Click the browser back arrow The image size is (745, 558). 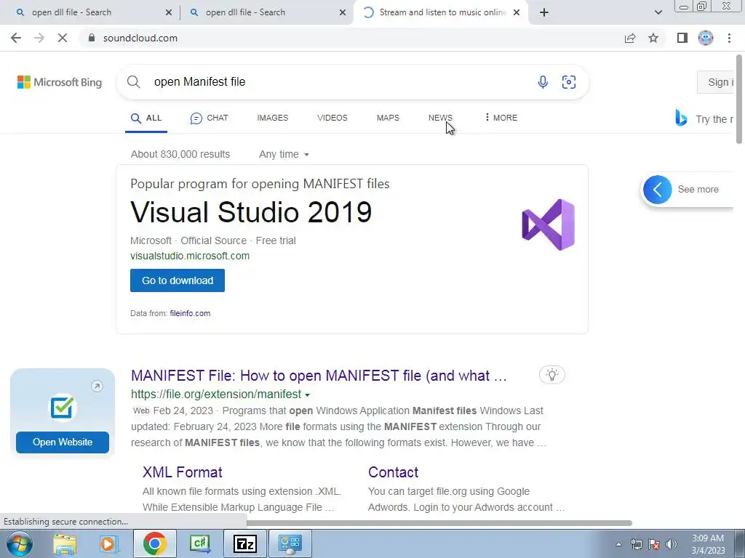(16, 38)
